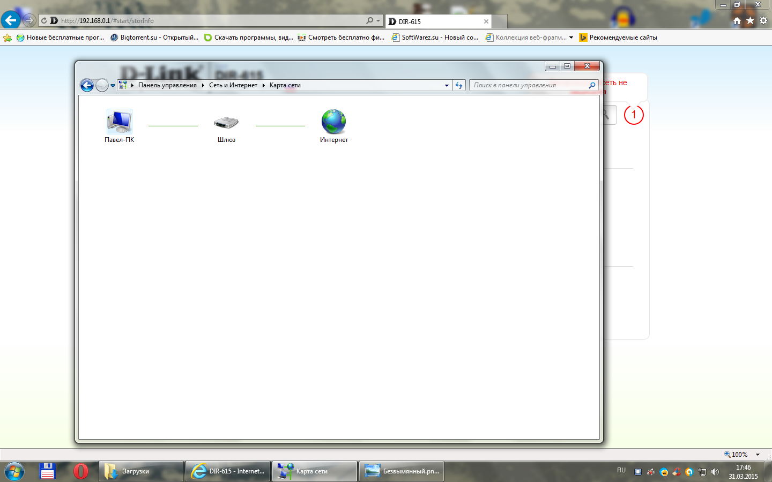Maximize the Карта сети window

pos(567,66)
